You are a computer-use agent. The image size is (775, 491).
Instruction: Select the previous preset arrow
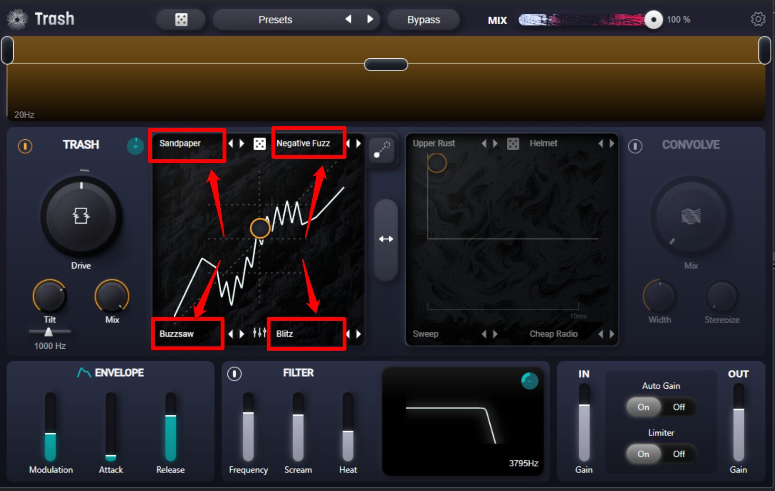click(348, 19)
